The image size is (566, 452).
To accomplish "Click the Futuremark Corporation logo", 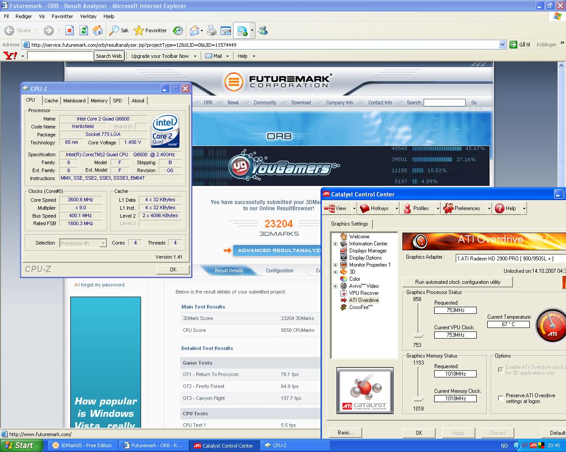I will click(x=277, y=82).
